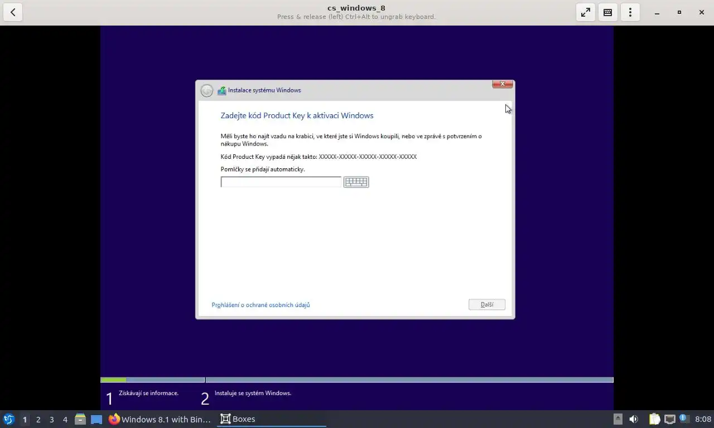Open the three-dot menu in Boxes header
The width and height of the screenshot is (714, 428).
630,12
